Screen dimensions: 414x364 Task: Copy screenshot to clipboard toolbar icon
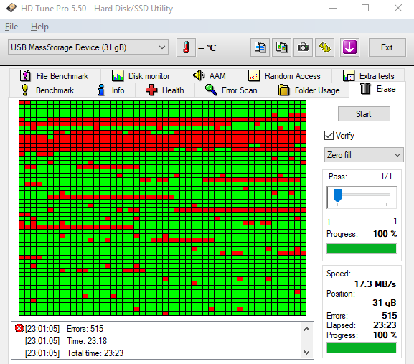click(x=282, y=47)
